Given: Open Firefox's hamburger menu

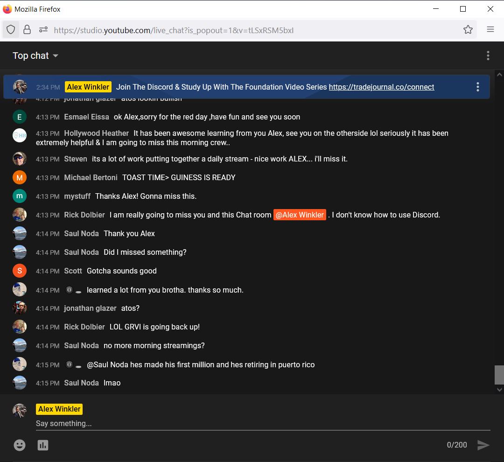Looking at the screenshot, I should (x=490, y=29).
